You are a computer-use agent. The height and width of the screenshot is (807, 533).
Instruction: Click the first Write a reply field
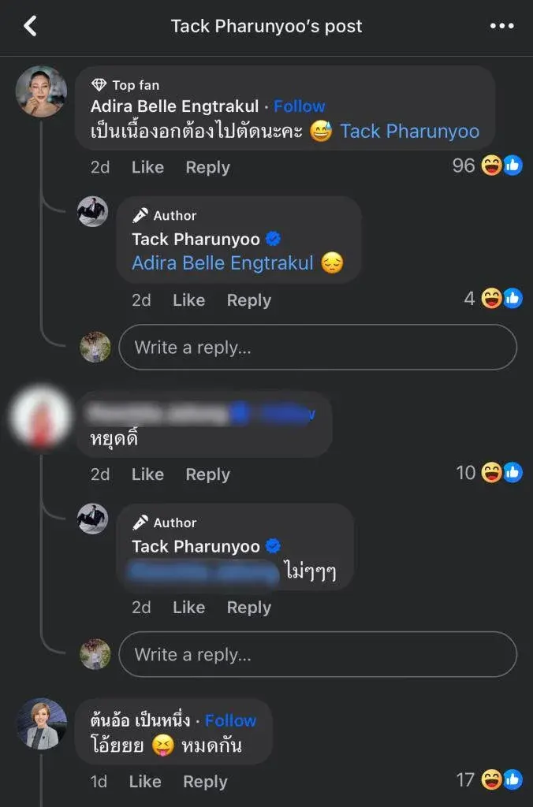coord(318,348)
